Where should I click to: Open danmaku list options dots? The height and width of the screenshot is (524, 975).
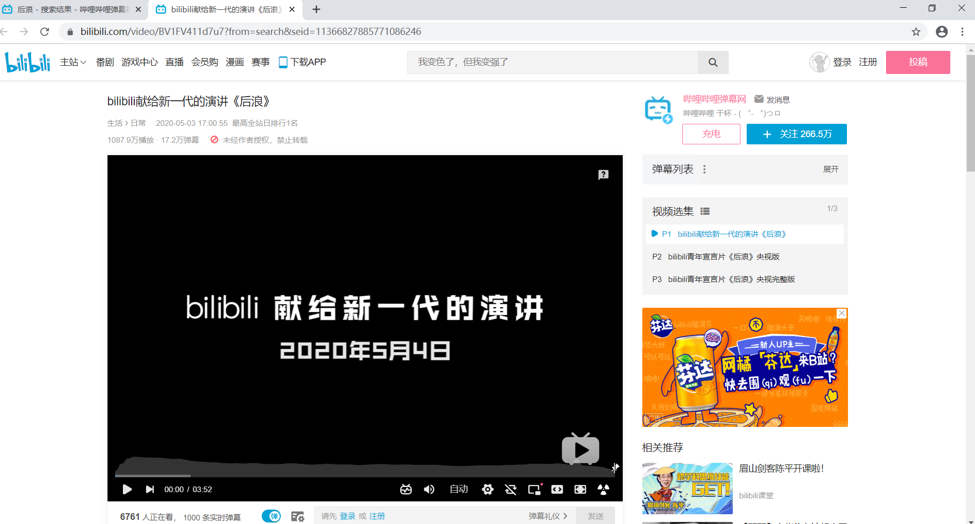(705, 169)
